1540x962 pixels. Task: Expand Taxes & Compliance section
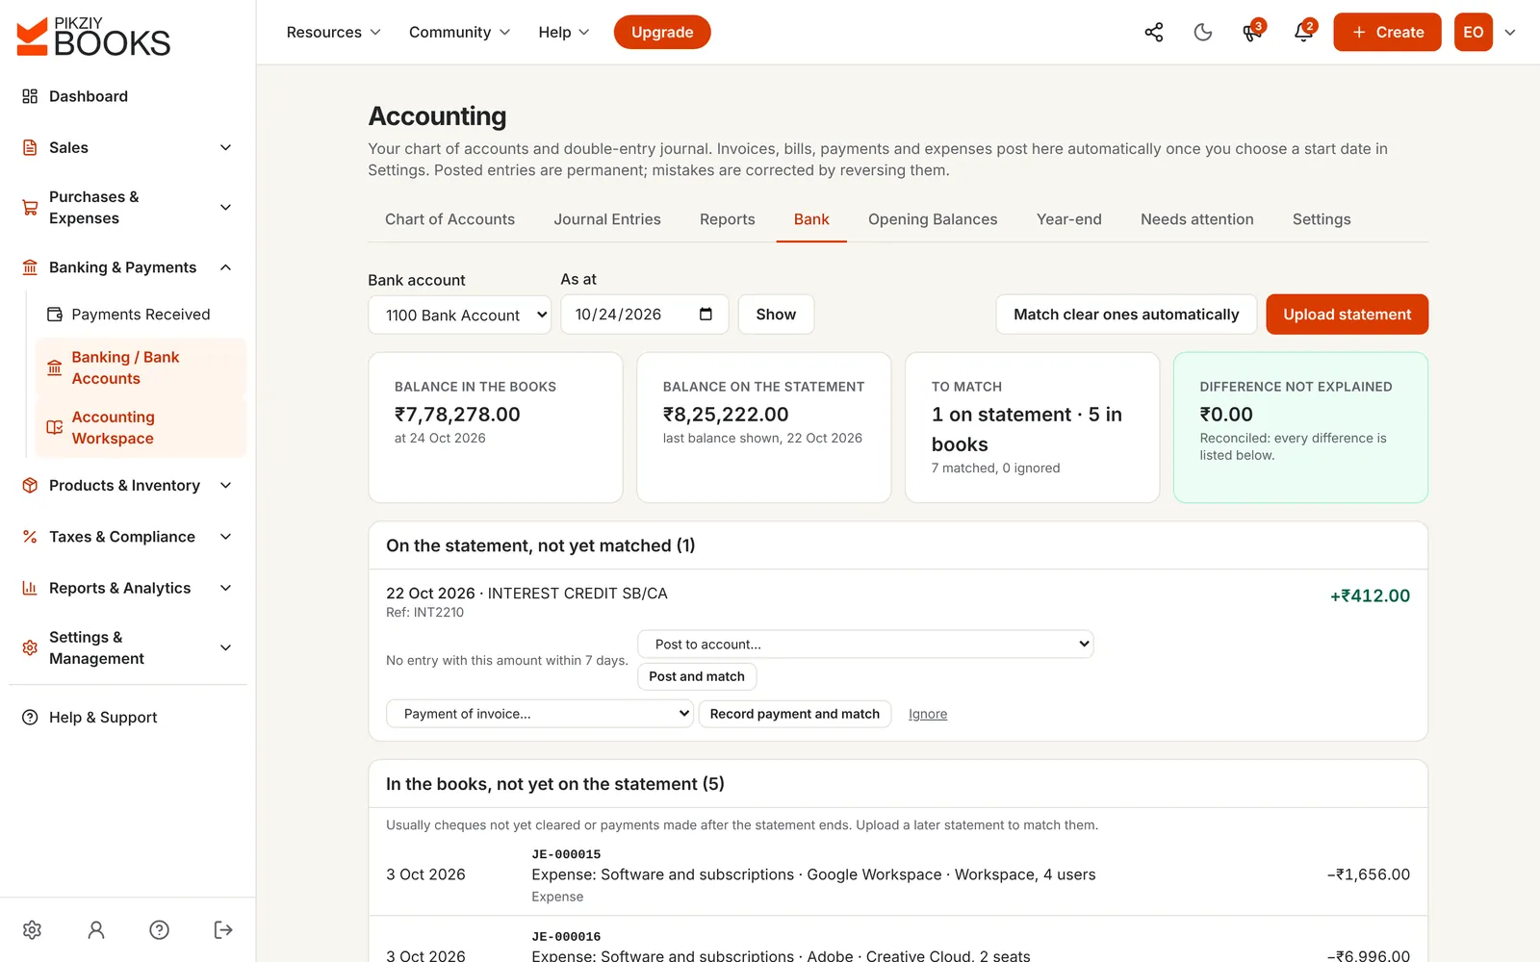click(128, 537)
